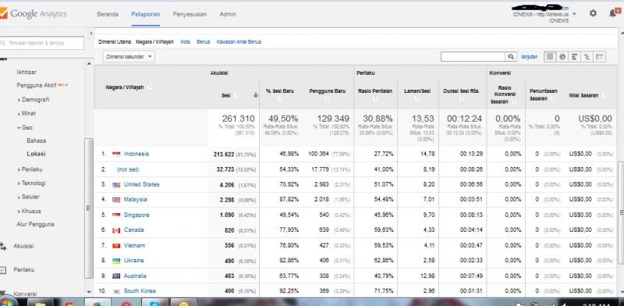Click the table search magnifier button

pyautogui.click(x=511, y=56)
